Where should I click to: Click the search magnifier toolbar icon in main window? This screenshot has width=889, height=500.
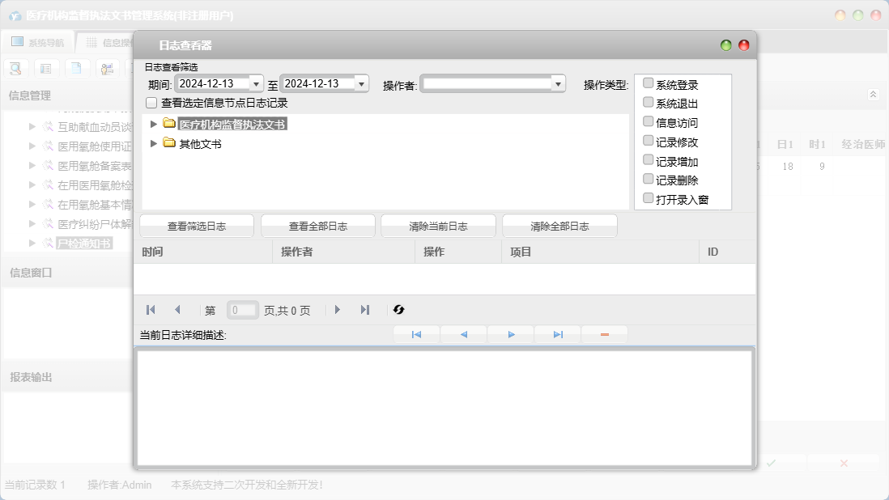click(16, 69)
